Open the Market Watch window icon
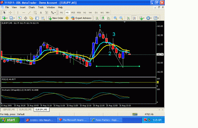The width and height of the screenshot is (198, 128). coord(20,18)
